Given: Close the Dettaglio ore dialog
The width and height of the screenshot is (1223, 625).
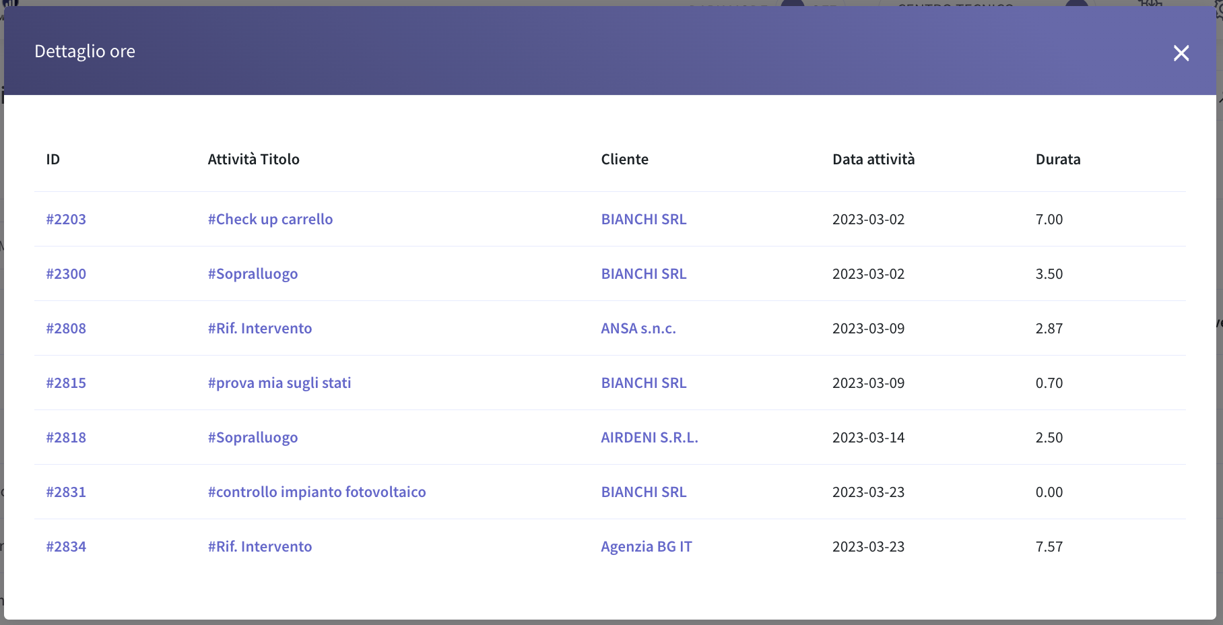Looking at the screenshot, I should (x=1181, y=53).
